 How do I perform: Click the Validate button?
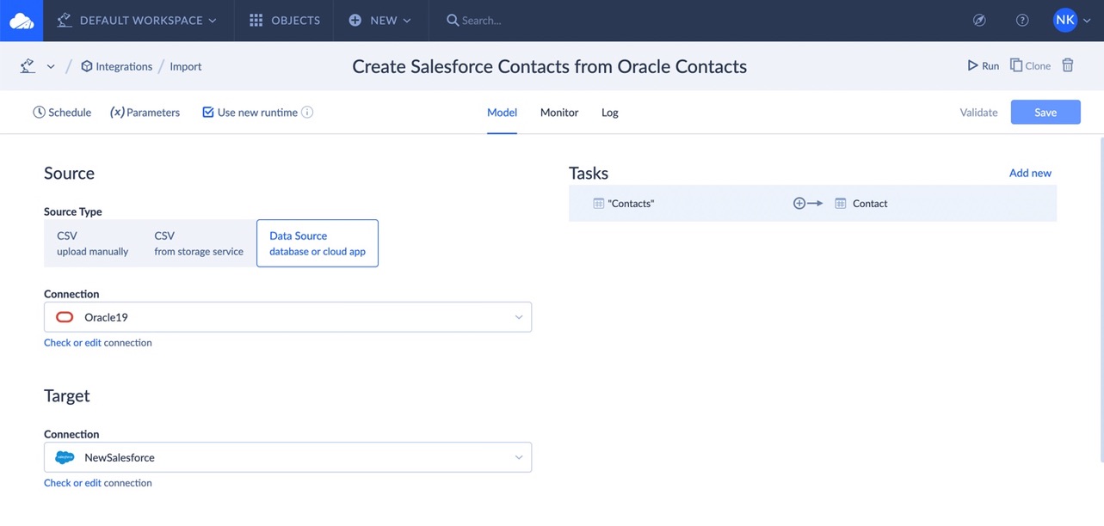[x=979, y=113]
